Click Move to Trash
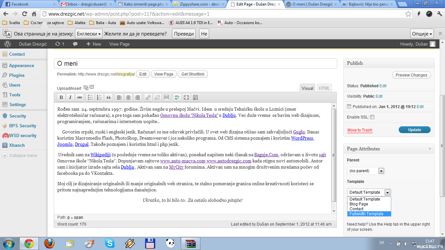This screenshot has height=250, width=445. point(360,130)
